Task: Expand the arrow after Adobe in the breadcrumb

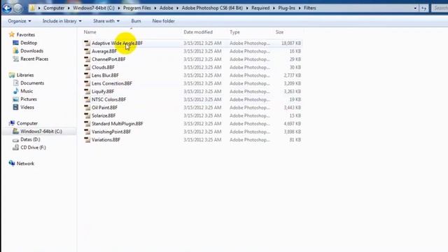Action: click(177, 8)
